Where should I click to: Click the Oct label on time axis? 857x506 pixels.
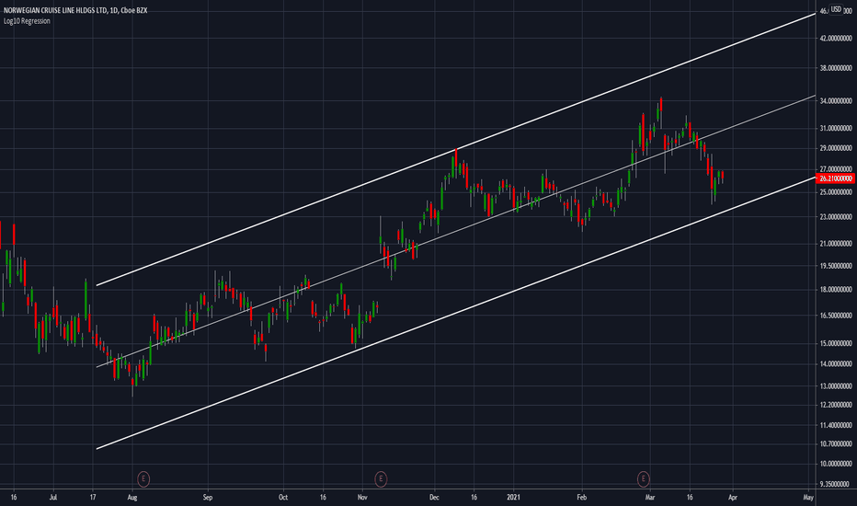tap(282, 498)
